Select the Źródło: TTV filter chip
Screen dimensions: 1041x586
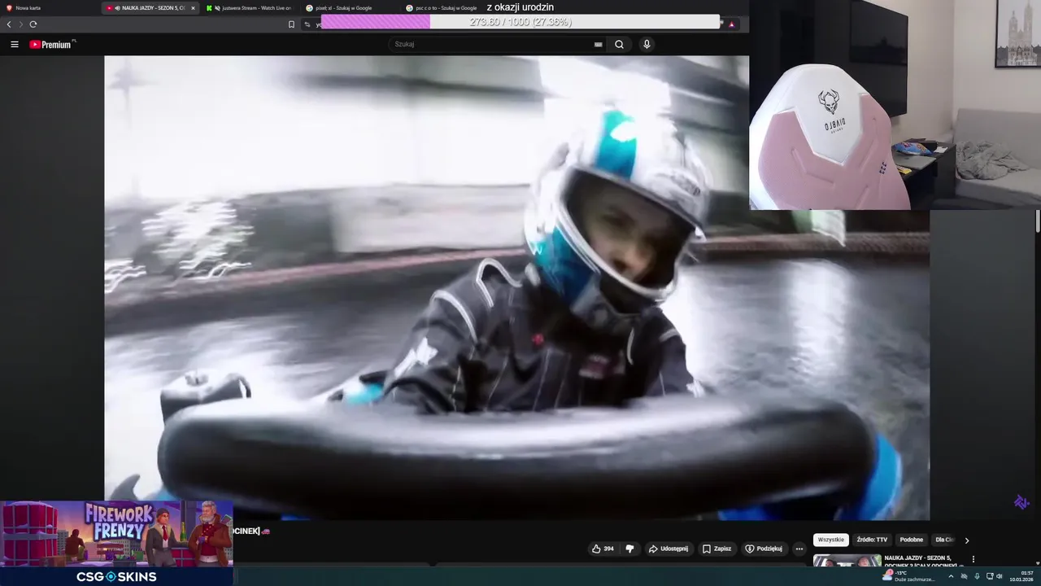pos(872,540)
